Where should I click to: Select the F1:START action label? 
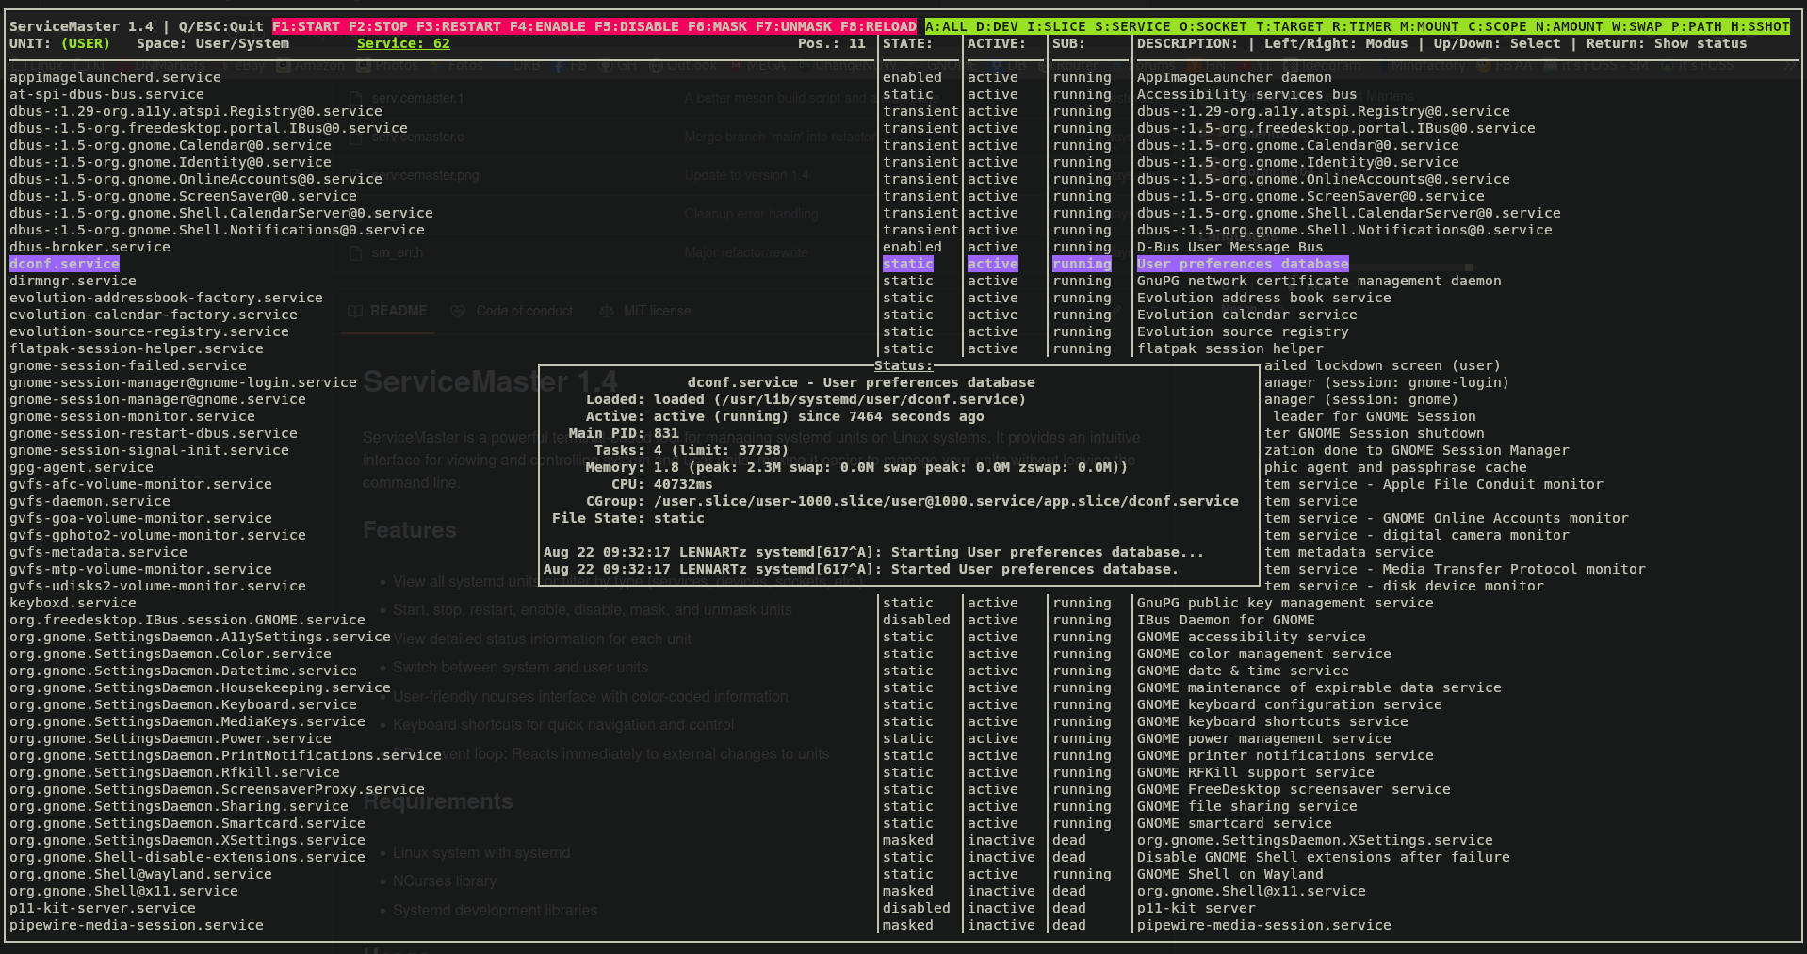coord(306,26)
